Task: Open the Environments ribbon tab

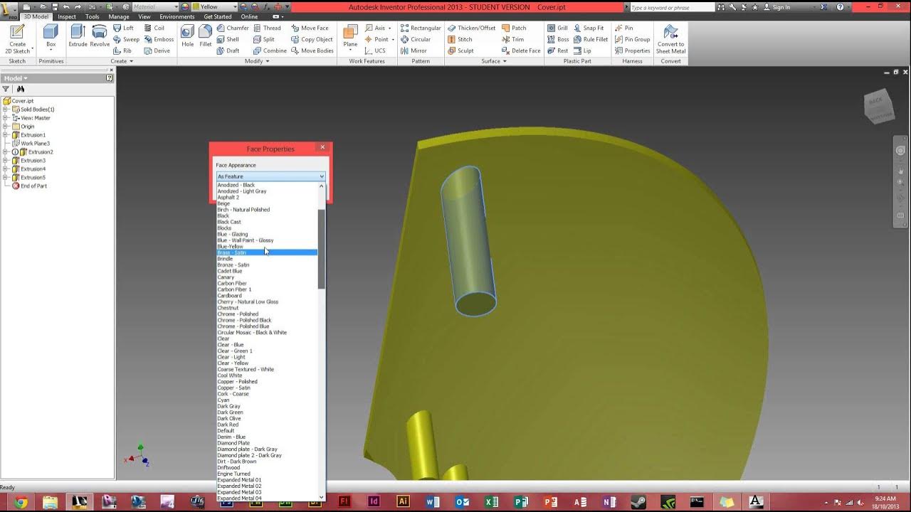Action: 177,16
